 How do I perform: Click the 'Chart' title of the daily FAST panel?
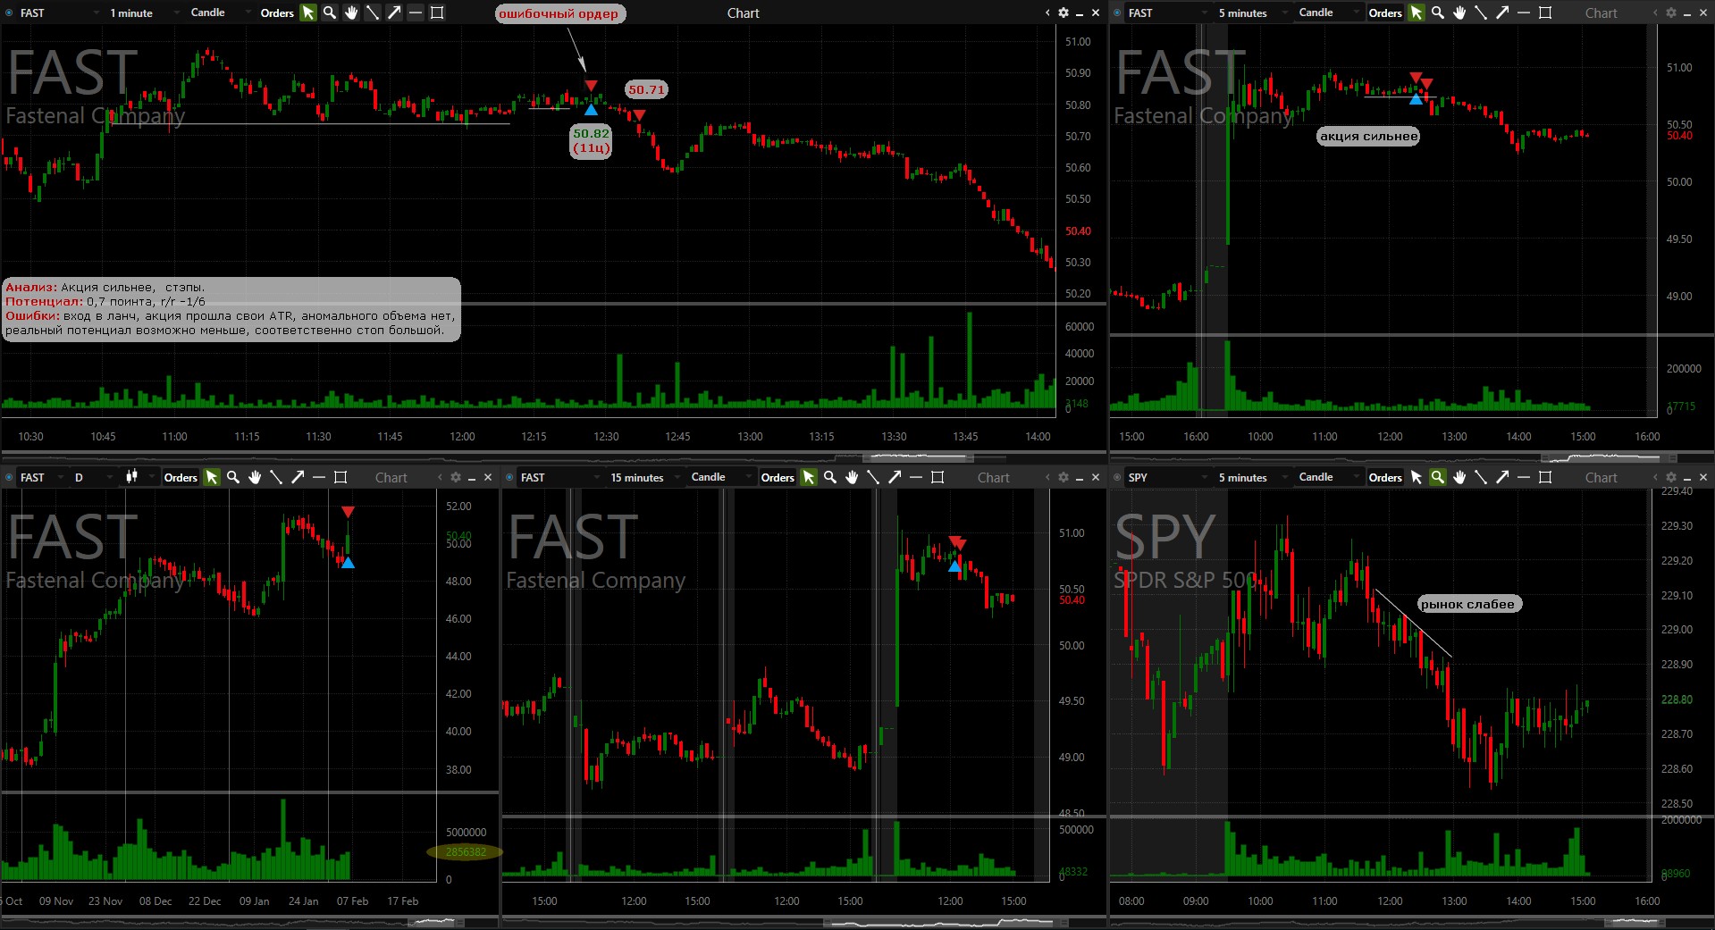click(x=391, y=477)
